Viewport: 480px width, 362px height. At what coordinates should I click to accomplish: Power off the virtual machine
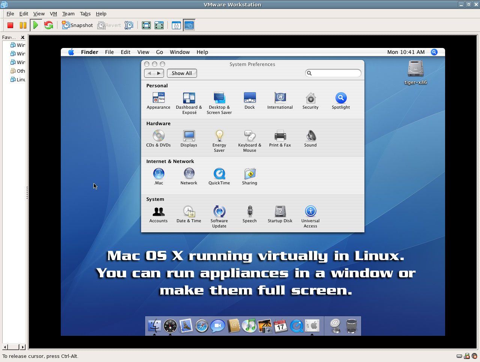click(x=11, y=25)
